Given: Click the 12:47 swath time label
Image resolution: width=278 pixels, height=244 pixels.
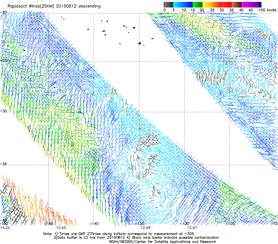Looking at the screenshot, I should 192,228.
